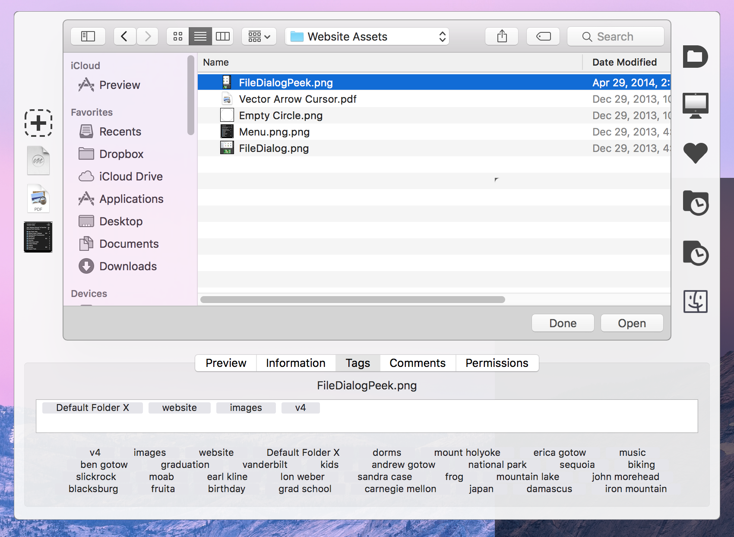
Task: Click the 'Default Folder X' tag token
Action: 92,408
